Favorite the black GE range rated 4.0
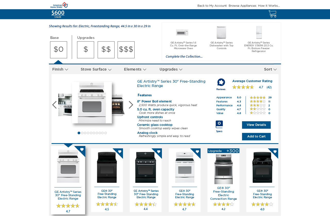 (x=275, y=152)
